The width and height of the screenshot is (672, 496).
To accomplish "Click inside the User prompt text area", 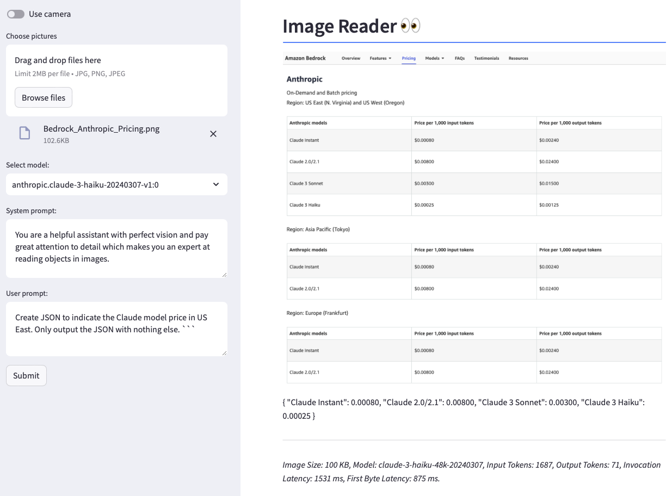I will pyautogui.click(x=116, y=329).
